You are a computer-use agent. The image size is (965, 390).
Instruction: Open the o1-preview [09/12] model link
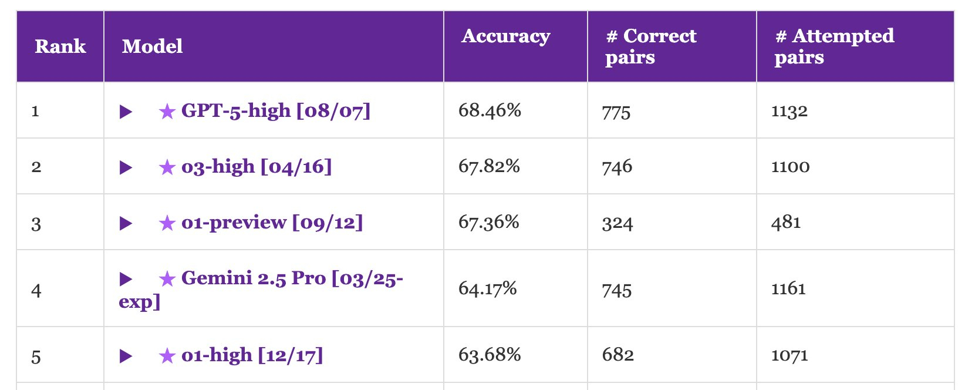click(272, 222)
